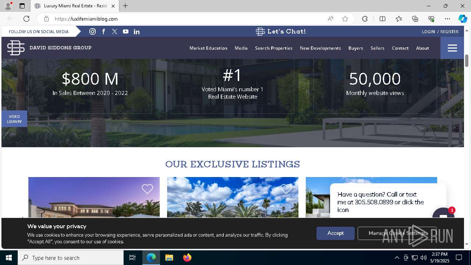The width and height of the screenshot is (471, 265).
Task: Favorite the second listing with heart icon
Action: pyautogui.click(x=286, y=189)
